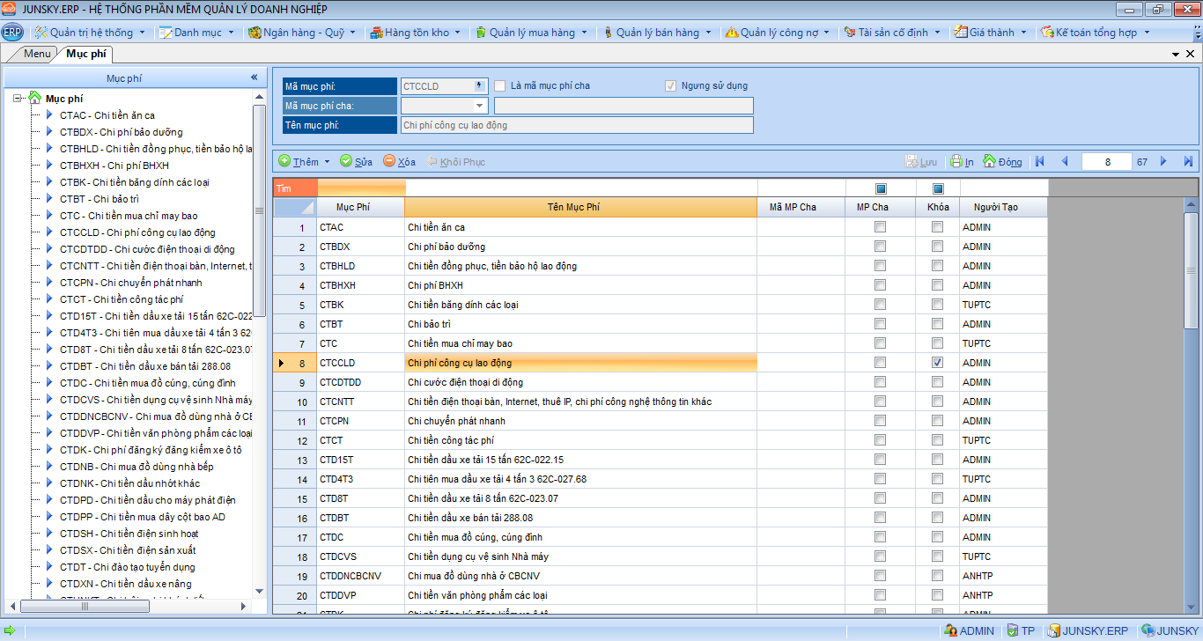Image resolution: width=1203 pixels, height=641 pixels.
Task: Open the 'Mã mục phí cha' dropdown
Action: (x=480, y=106)
